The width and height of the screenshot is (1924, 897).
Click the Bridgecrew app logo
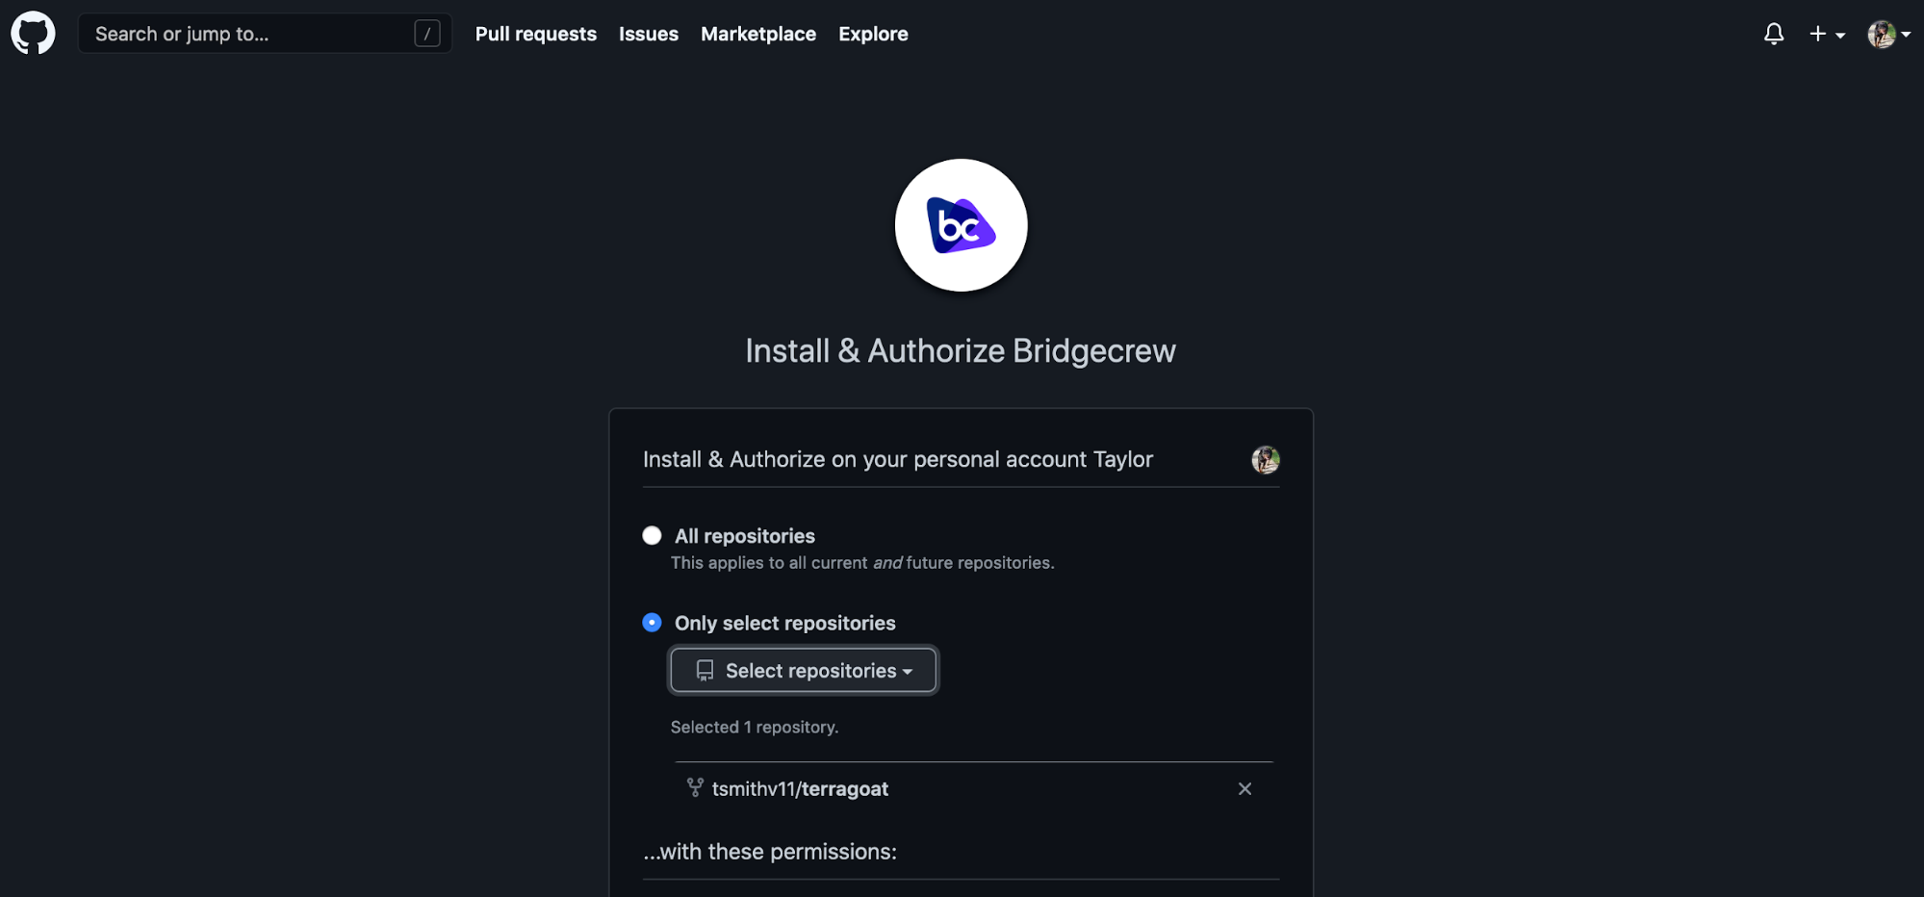point(961,225)
